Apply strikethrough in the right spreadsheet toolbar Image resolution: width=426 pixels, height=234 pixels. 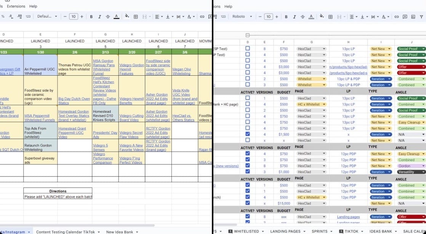(303, 16)
